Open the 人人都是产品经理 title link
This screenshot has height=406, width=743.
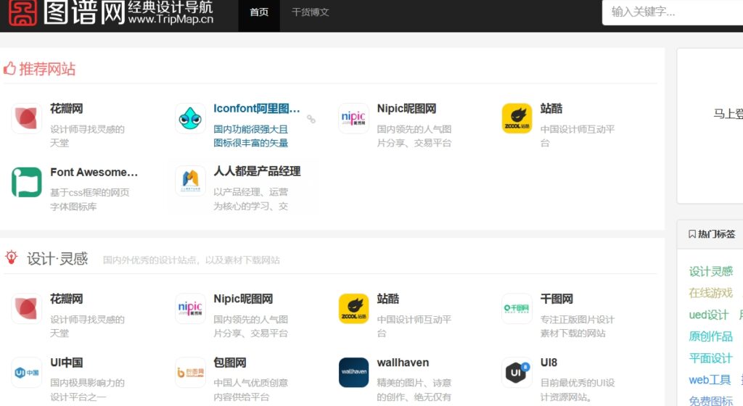(257, 171)
